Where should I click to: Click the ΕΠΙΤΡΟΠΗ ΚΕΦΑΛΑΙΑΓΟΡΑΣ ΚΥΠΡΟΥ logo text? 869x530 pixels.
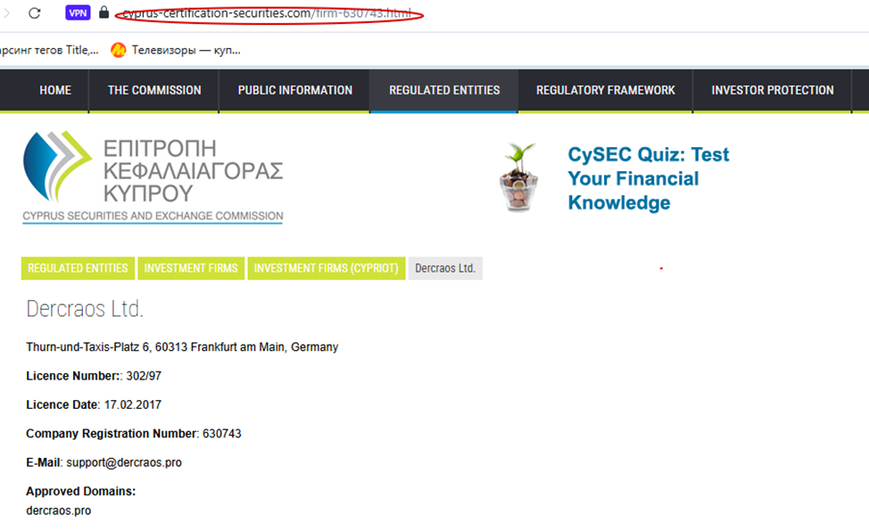[x=193, y=171]
